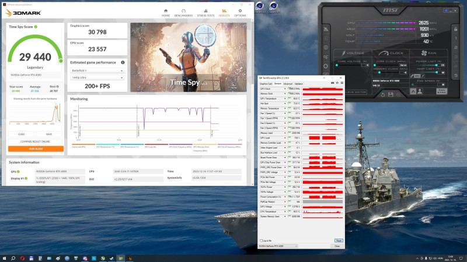Click the Fan Speed value field in Afterburner
Viewport: 467px width, 262px height.
click(442, 84)
